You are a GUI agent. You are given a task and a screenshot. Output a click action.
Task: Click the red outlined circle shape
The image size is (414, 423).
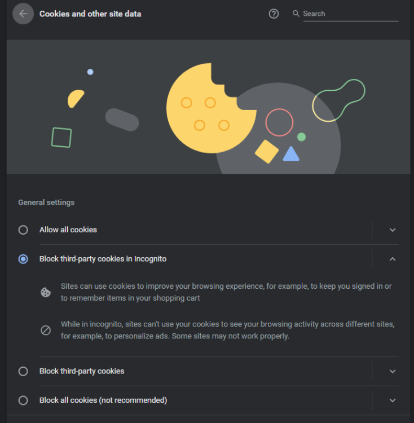tap(279, 122)
